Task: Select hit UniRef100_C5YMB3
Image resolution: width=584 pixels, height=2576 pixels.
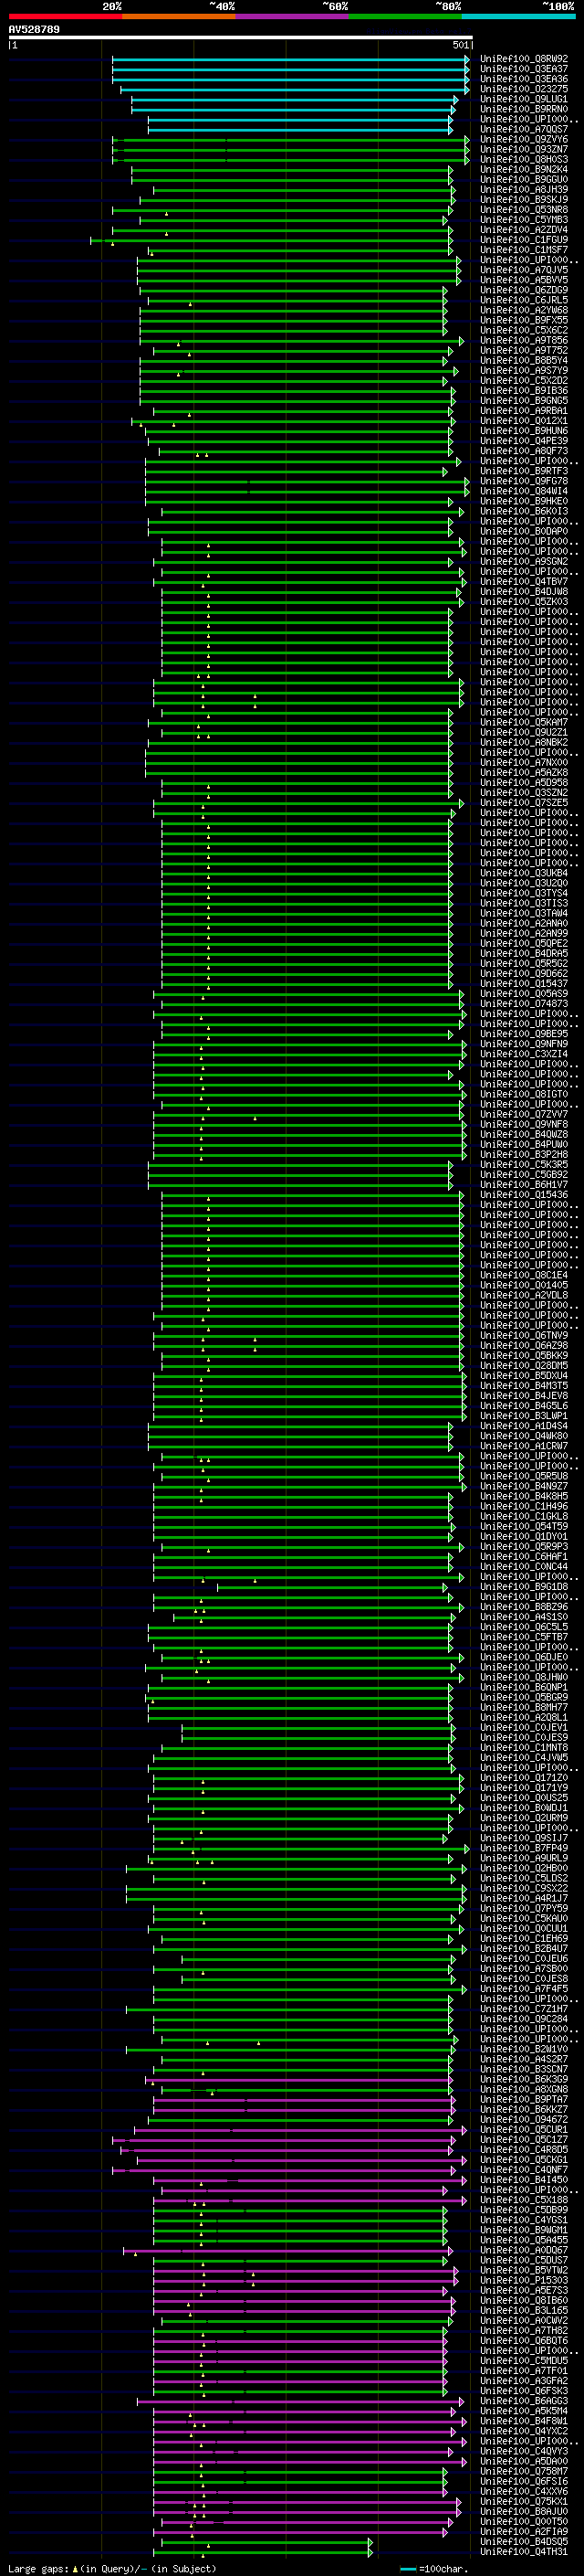Action: [524, 220]
